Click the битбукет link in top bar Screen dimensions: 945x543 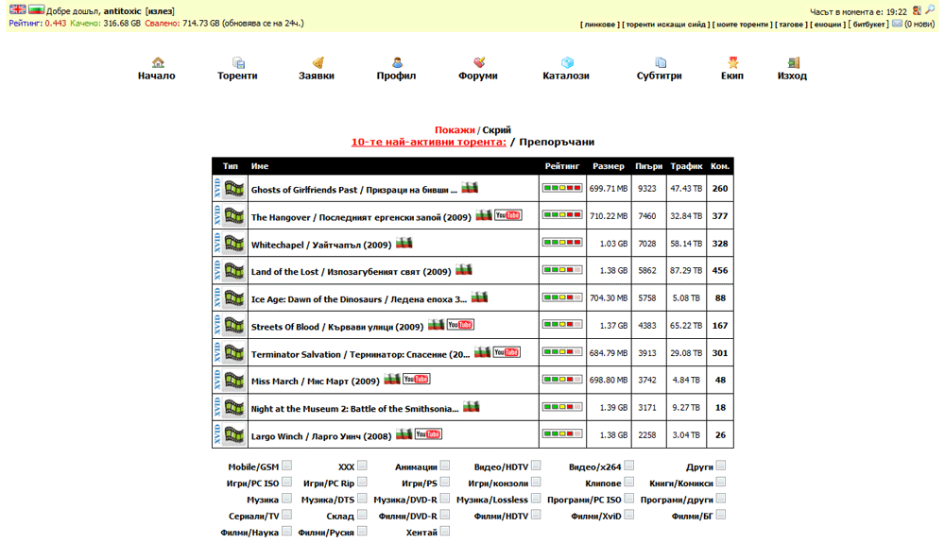coord(868,24)
